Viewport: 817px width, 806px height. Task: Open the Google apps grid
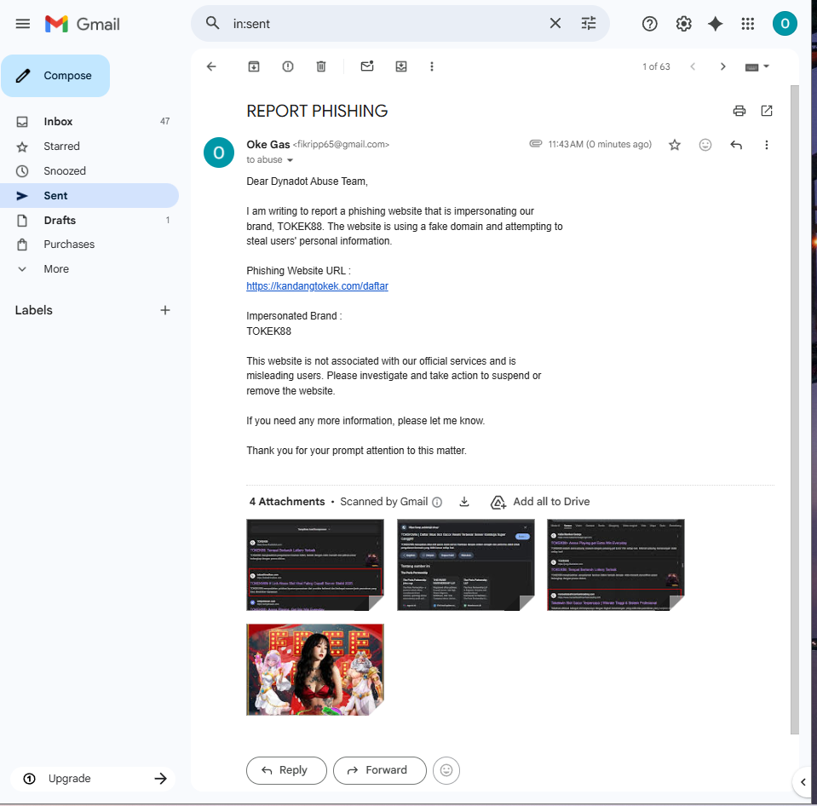pos(748,24)
